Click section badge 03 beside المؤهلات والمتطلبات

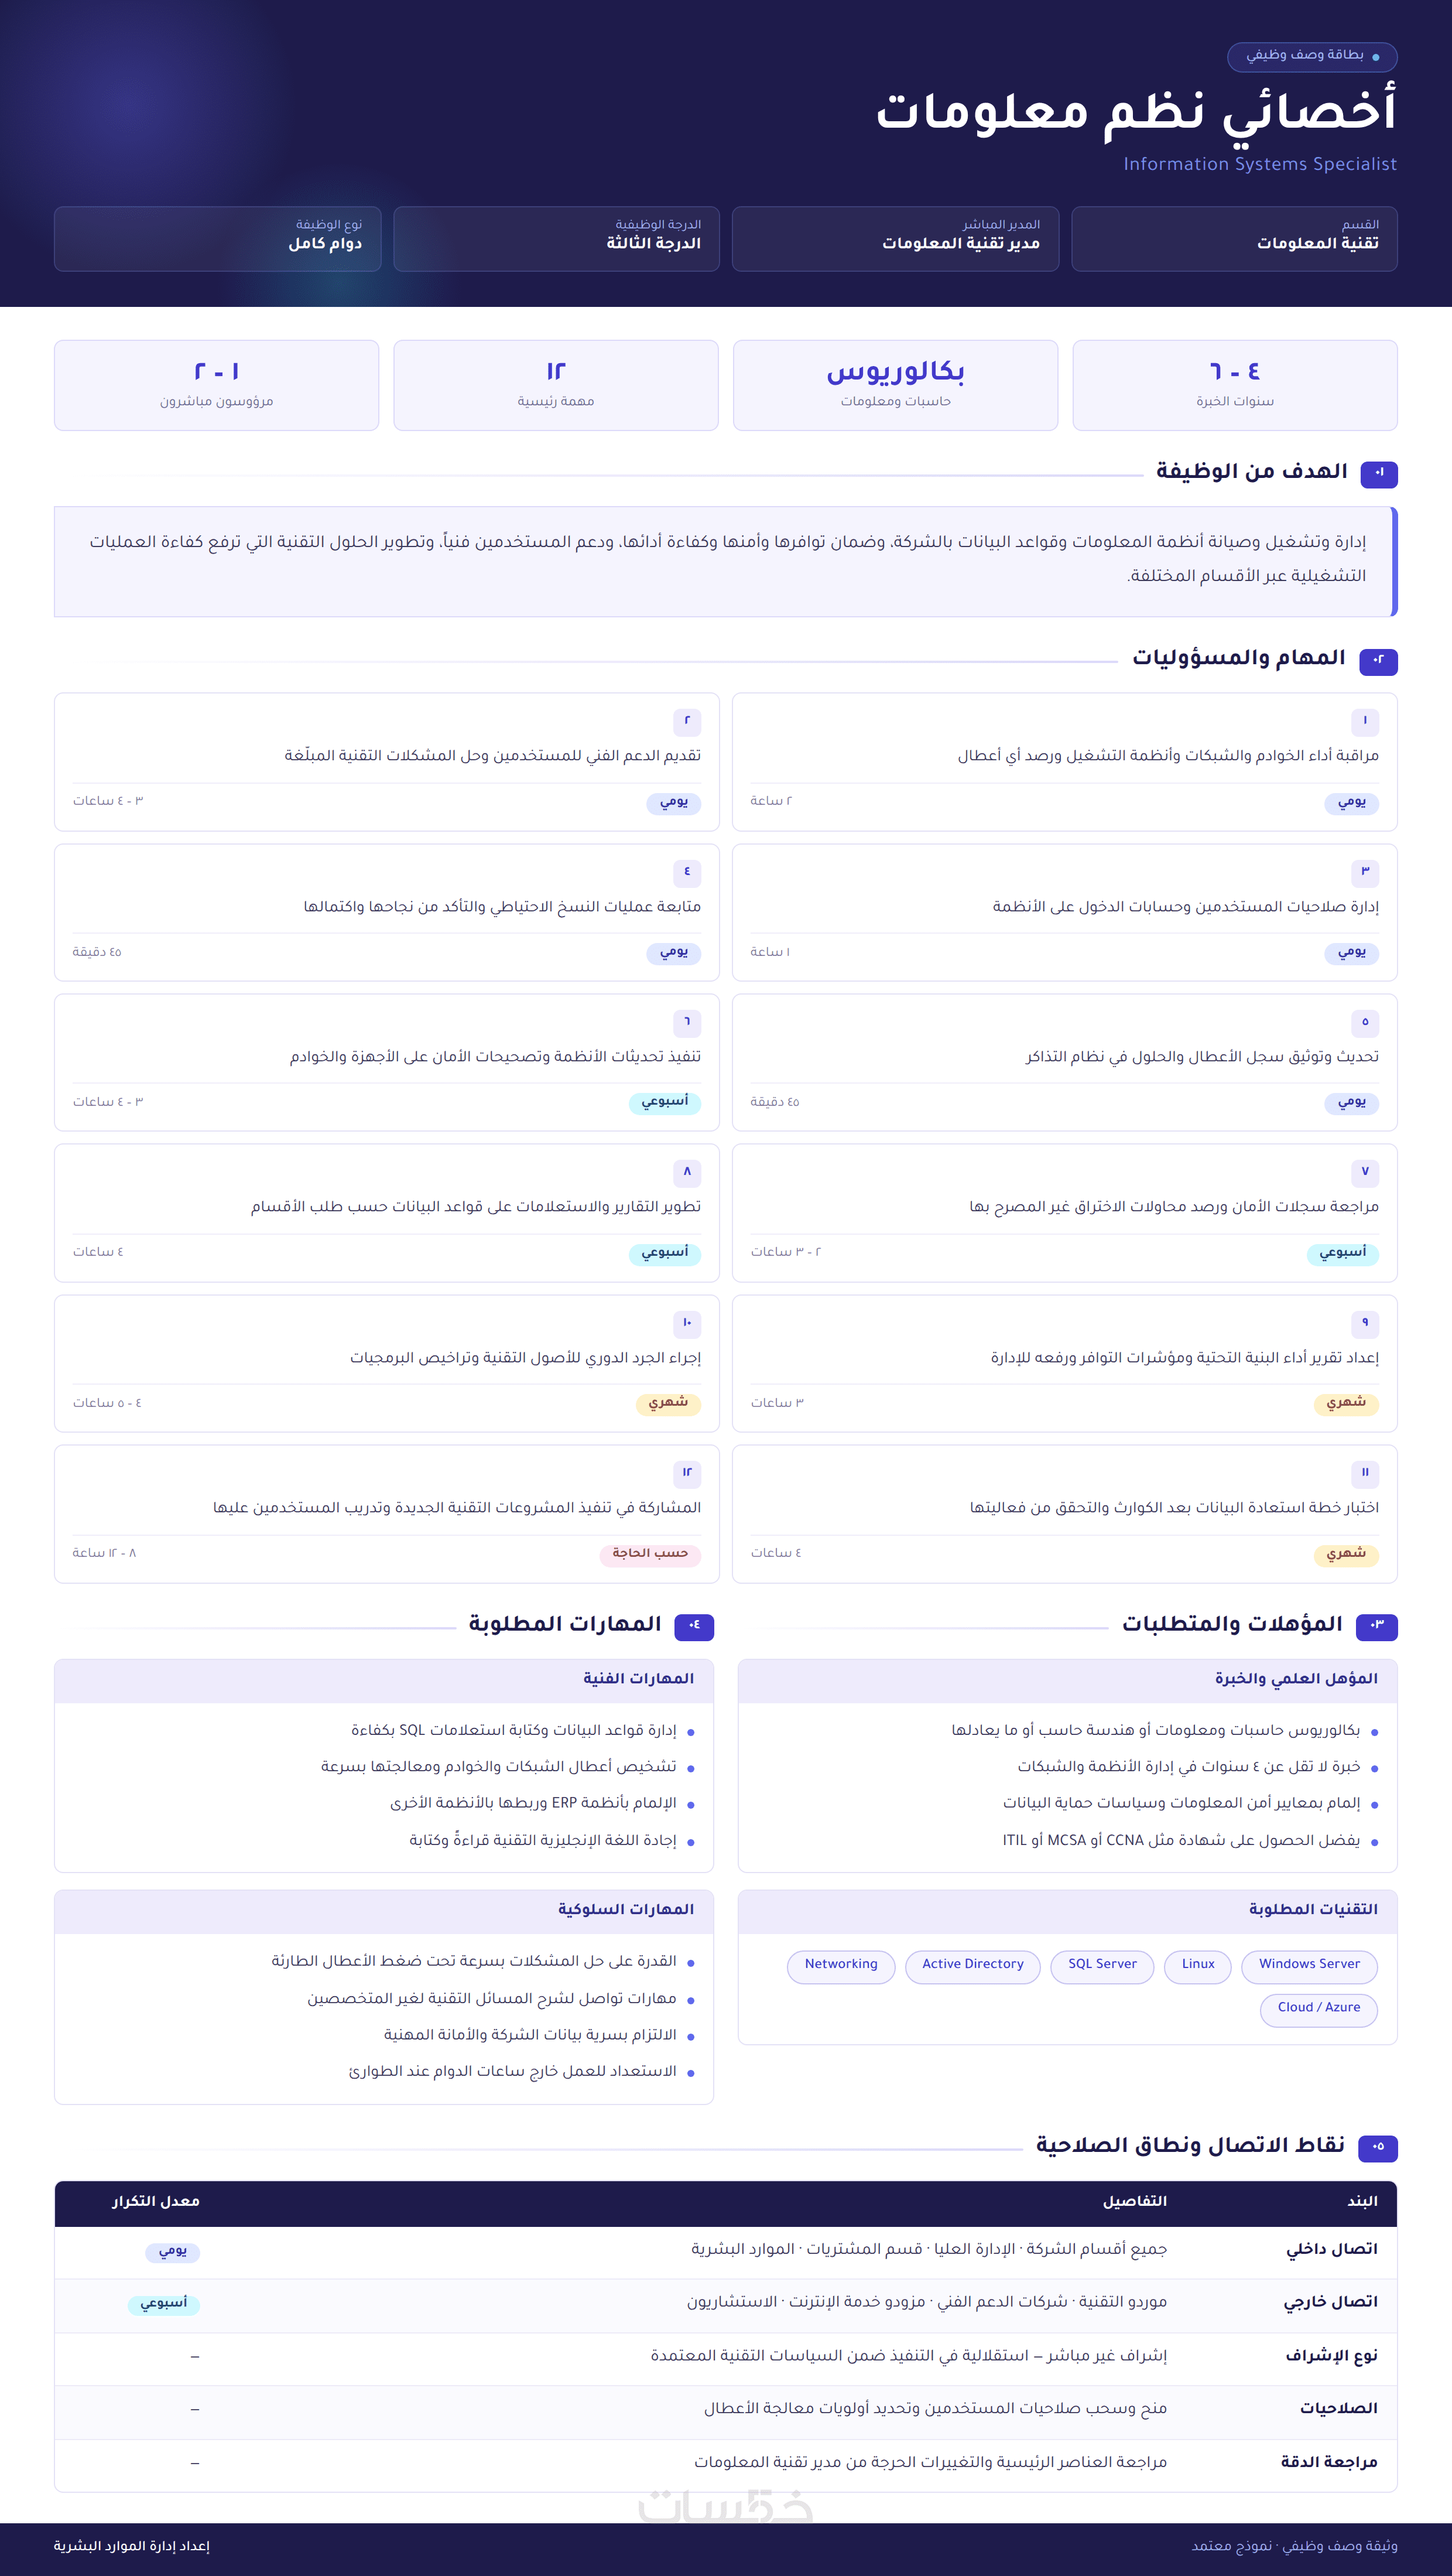click(1376, 1625)
